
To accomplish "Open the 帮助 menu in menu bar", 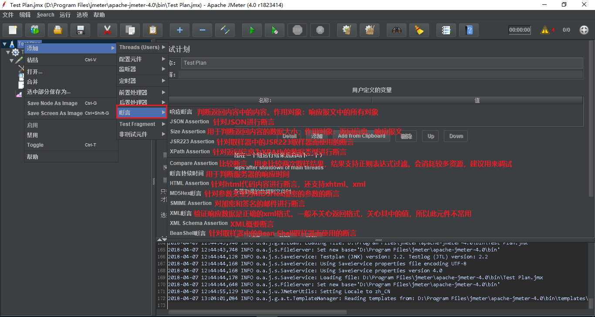I will pos(99,15).
